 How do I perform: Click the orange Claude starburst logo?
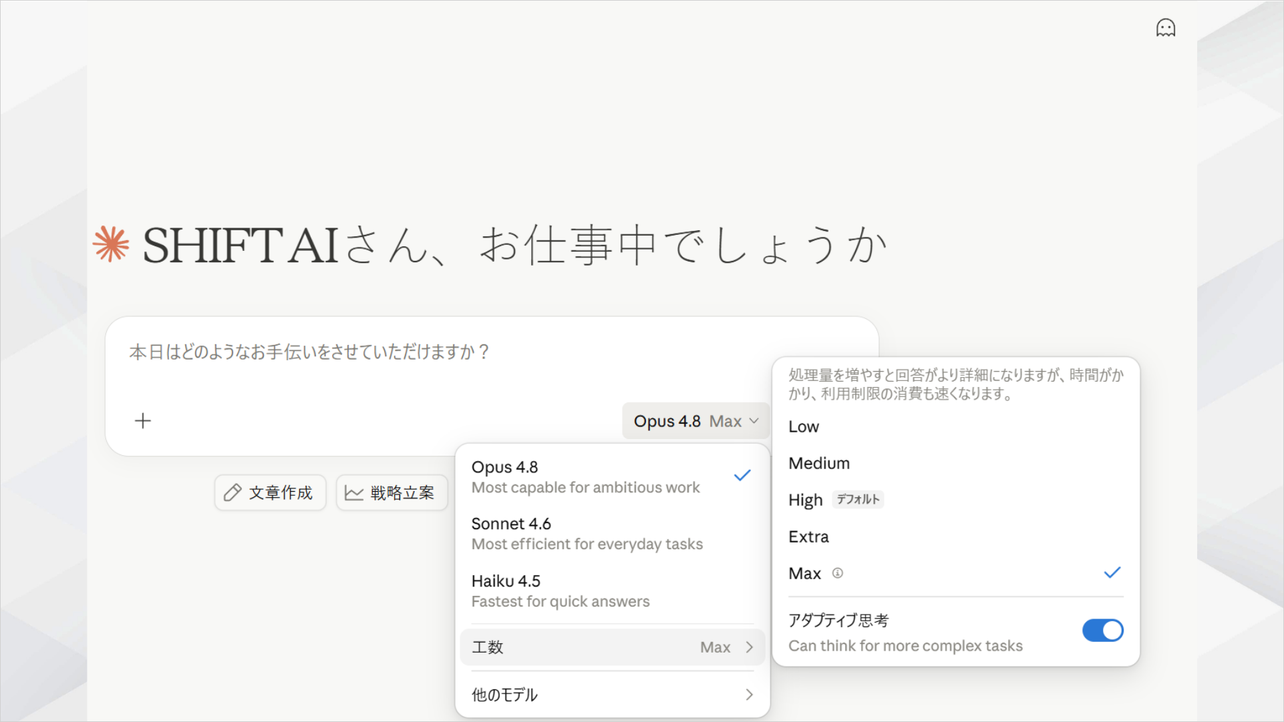coord(111,244)
